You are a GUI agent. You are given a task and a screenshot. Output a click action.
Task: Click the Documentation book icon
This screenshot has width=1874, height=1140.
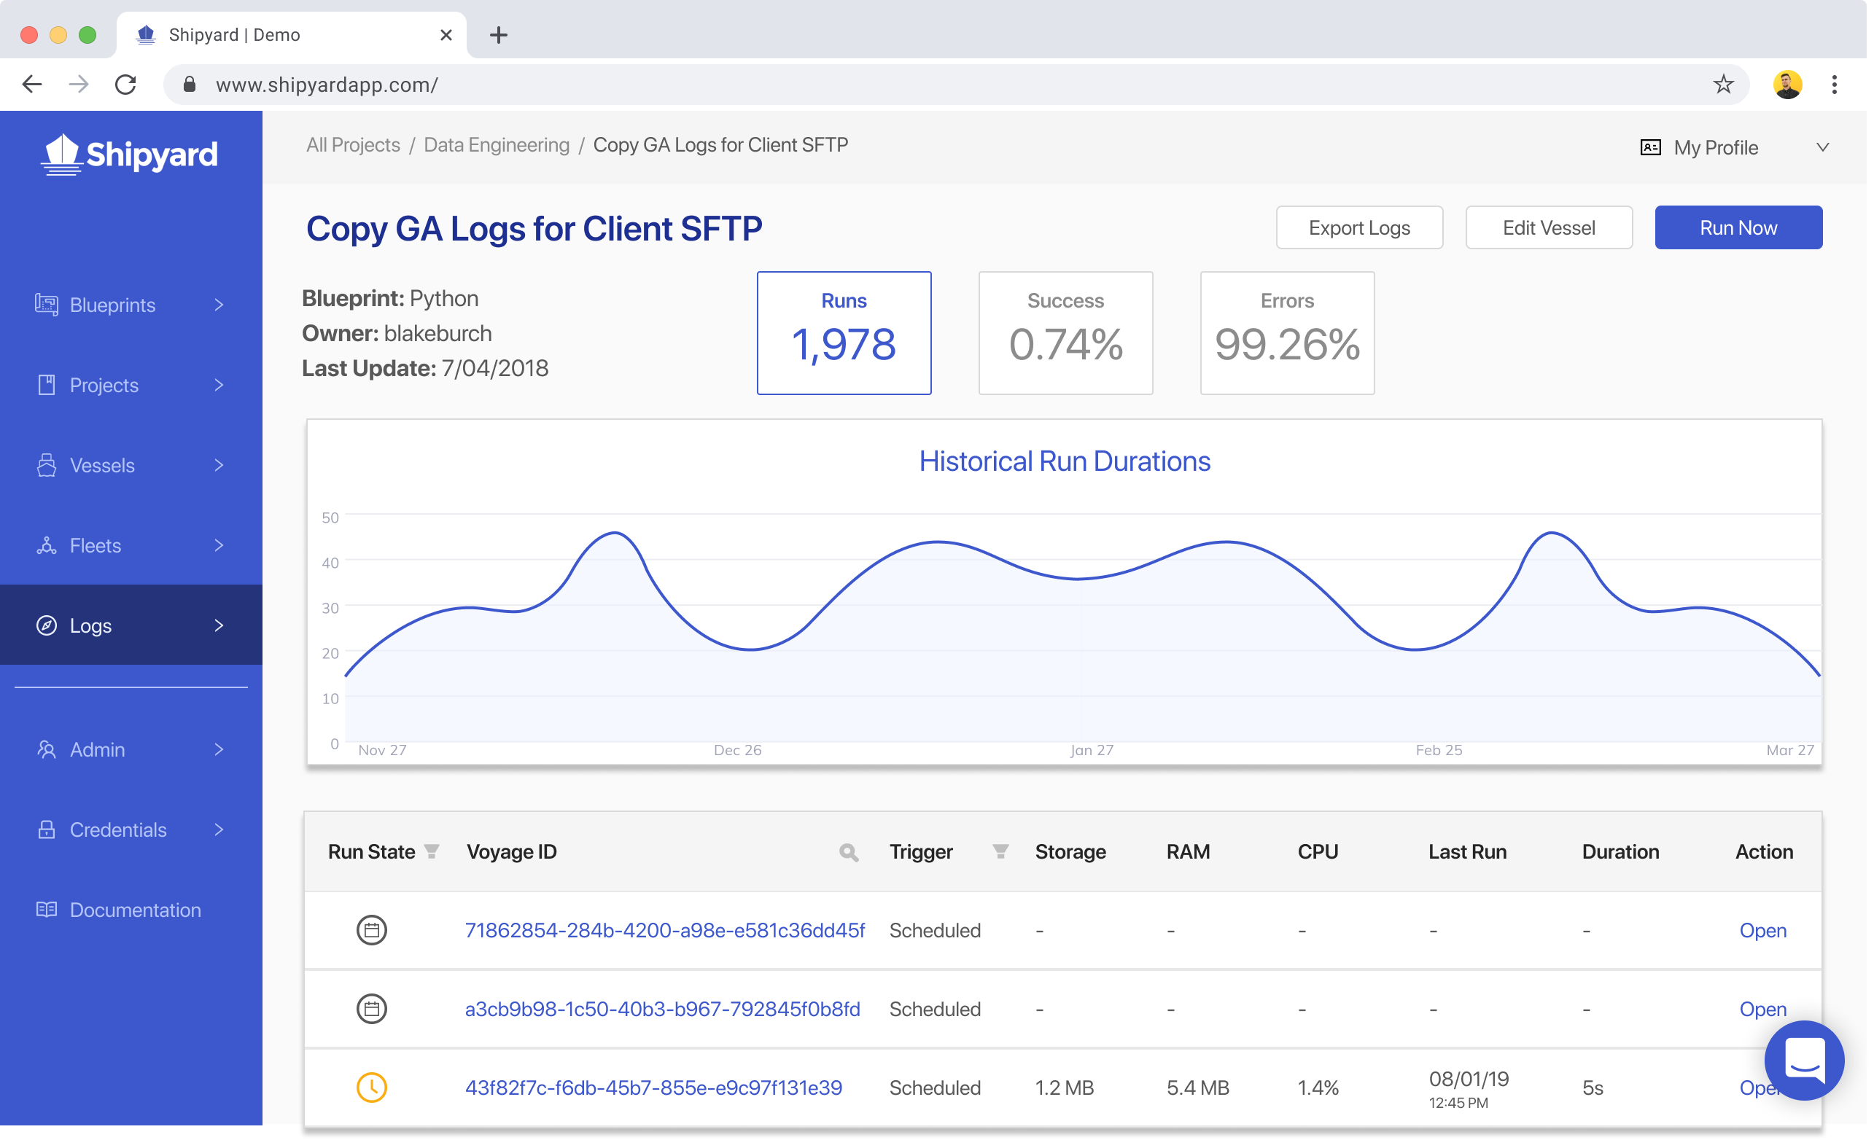click(47, 910)
